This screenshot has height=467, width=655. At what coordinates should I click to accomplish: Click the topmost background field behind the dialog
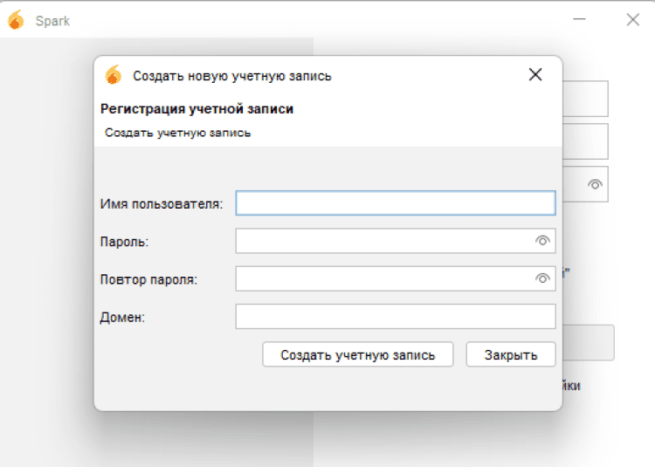tap(585, 99)
